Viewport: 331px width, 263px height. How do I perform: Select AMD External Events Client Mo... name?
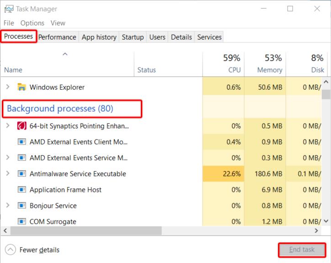click(x=79, y=142)
